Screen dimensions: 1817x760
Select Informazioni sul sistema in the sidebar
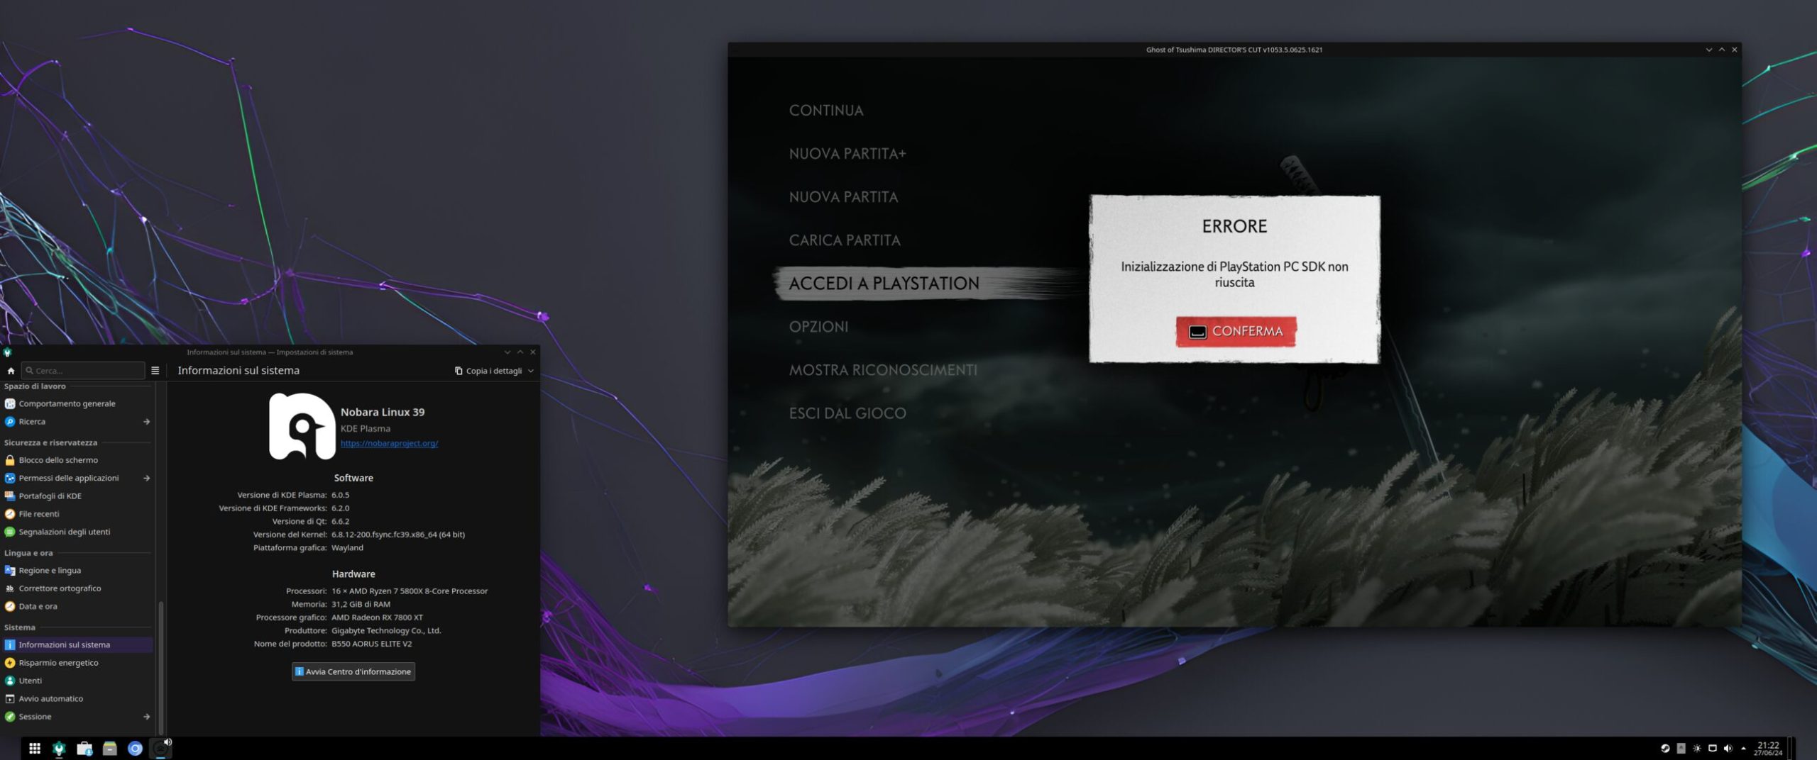point(77,645)
